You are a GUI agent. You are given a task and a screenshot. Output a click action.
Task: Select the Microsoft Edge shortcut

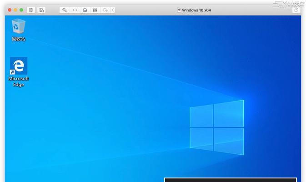pyautogui.click(x=19, y=72)
